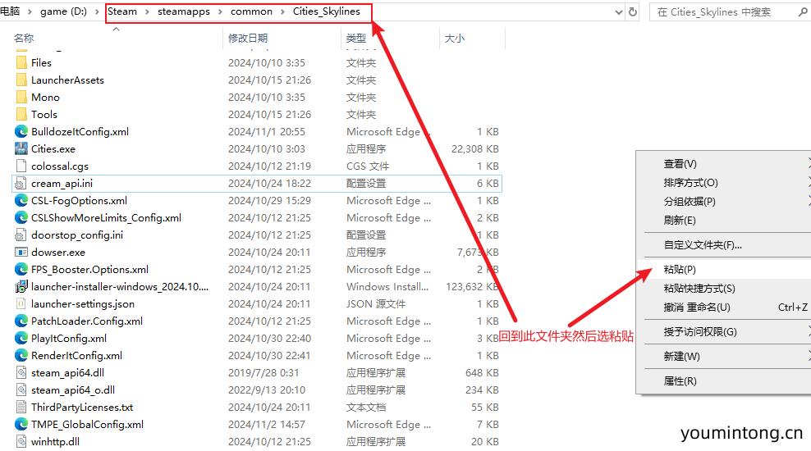The image size is (811, 451).
Task: Select 自定义文件夹(F)... menu entry
Action: click(724, 245)
